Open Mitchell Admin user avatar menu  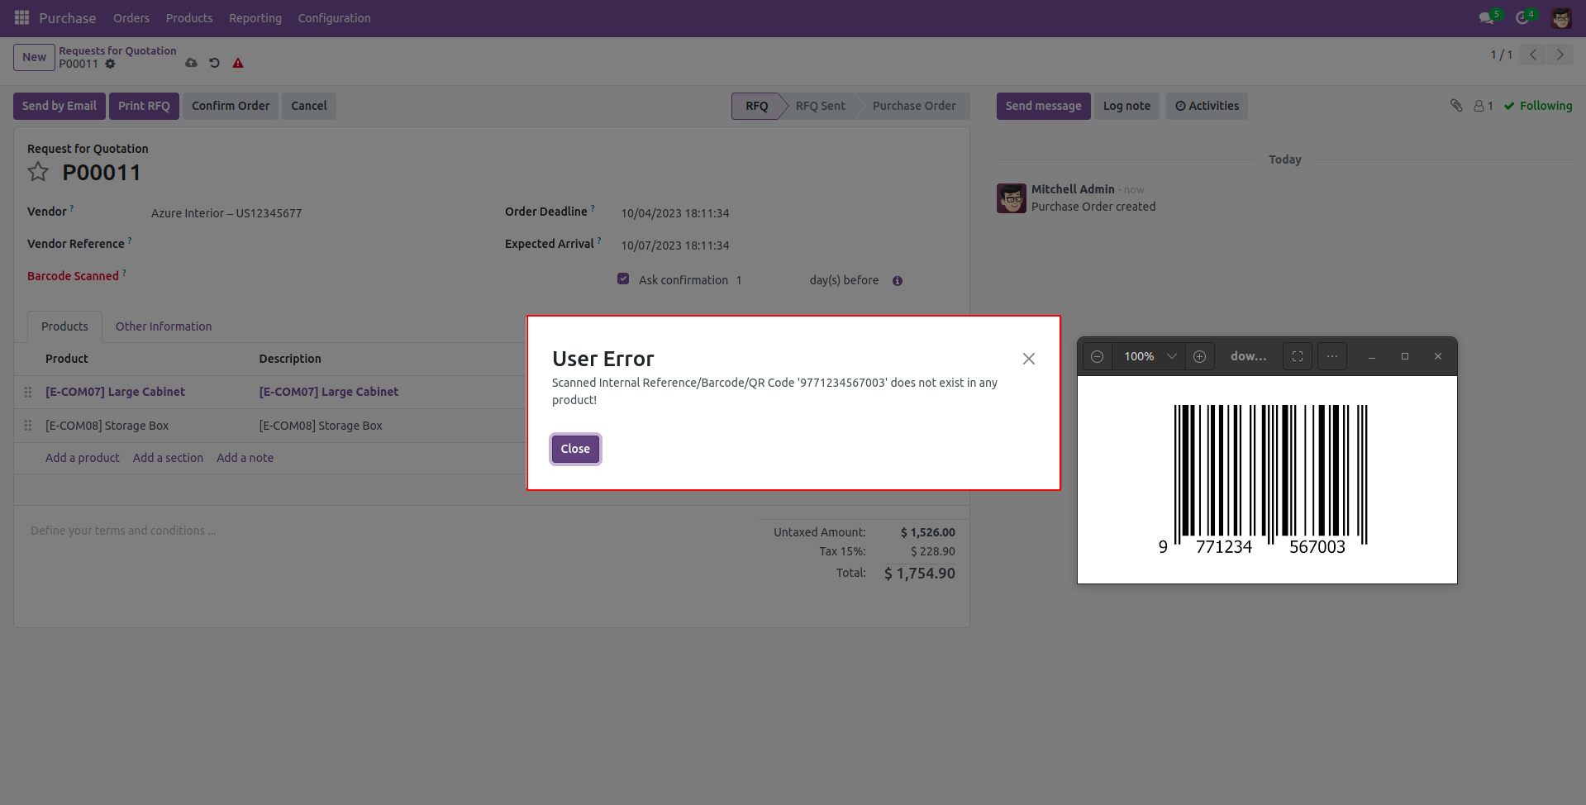pos(1561,17)
